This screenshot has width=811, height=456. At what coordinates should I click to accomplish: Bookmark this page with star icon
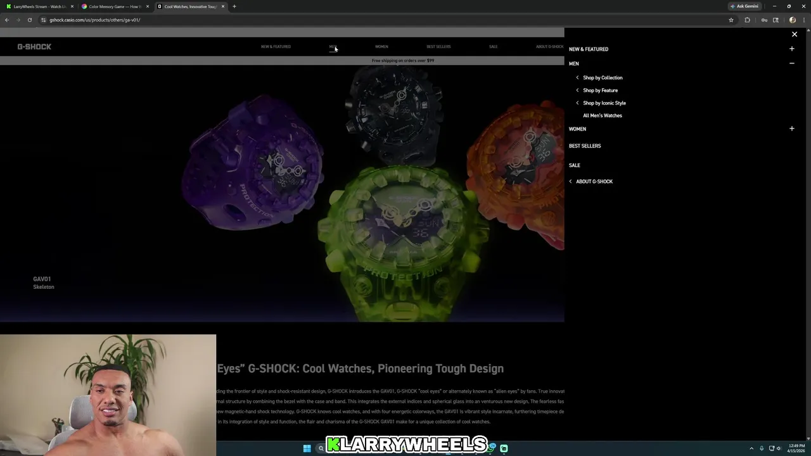[x=731, y=20]
